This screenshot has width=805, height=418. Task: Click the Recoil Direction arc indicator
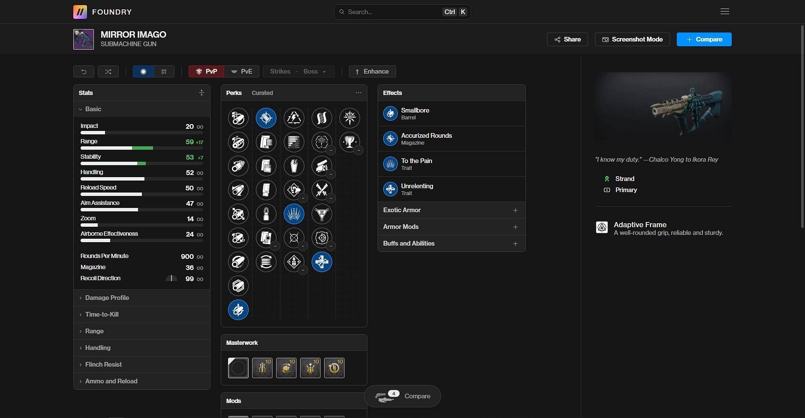click(171, 278)
